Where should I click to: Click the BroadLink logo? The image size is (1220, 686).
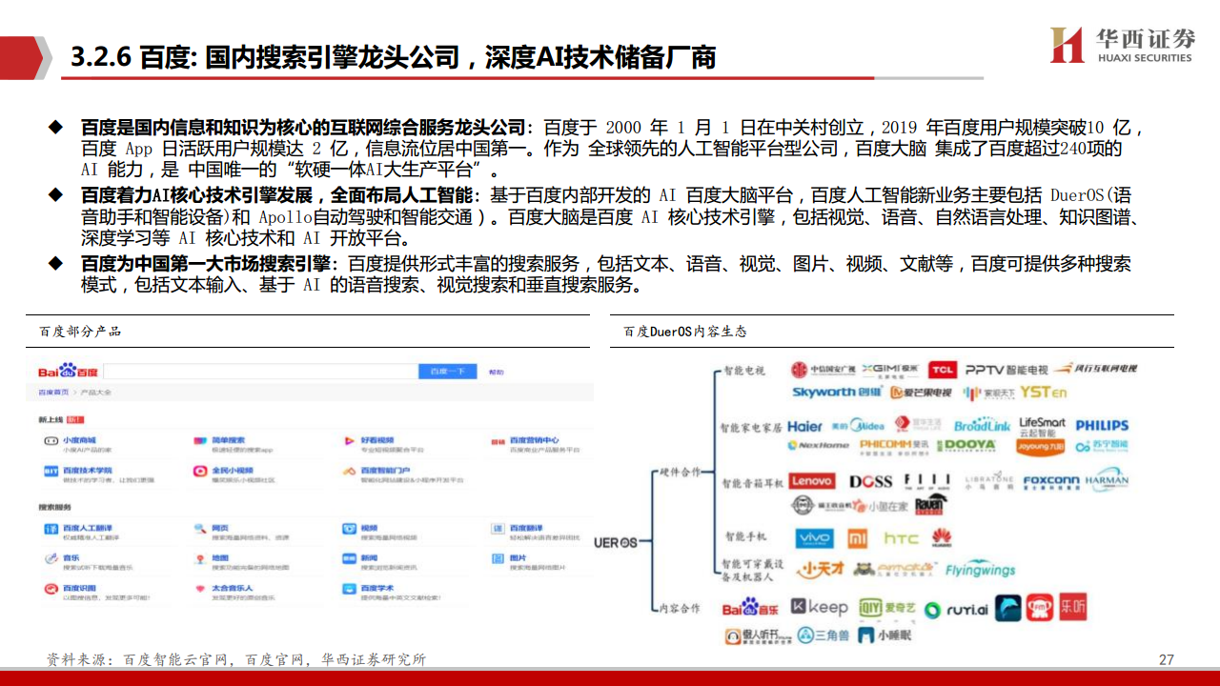[982, 426]
